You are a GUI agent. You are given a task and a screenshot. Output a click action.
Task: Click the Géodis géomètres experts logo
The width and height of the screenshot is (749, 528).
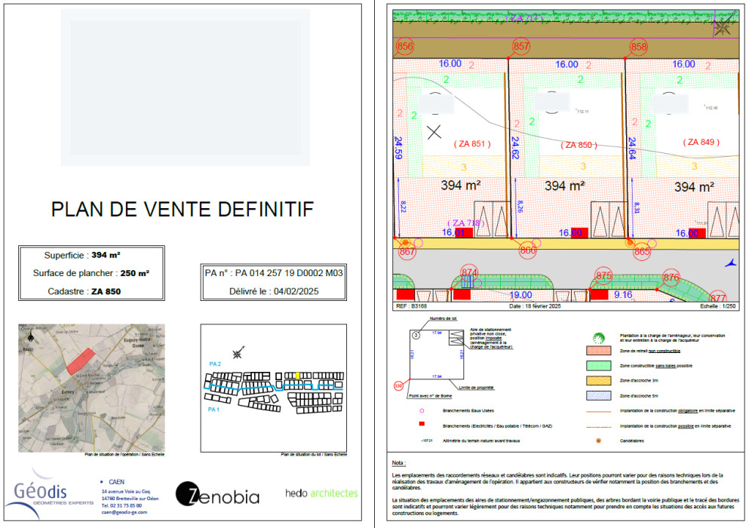(47, 494)
